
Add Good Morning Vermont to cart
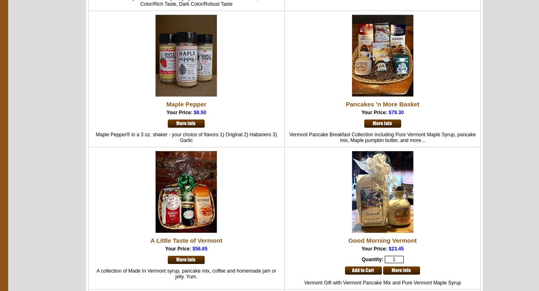(x=363, y=271)
